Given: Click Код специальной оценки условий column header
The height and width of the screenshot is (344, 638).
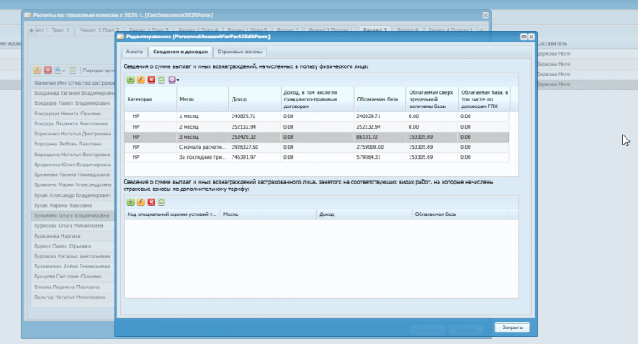Looking at the screenshot, I should [172, 214].
